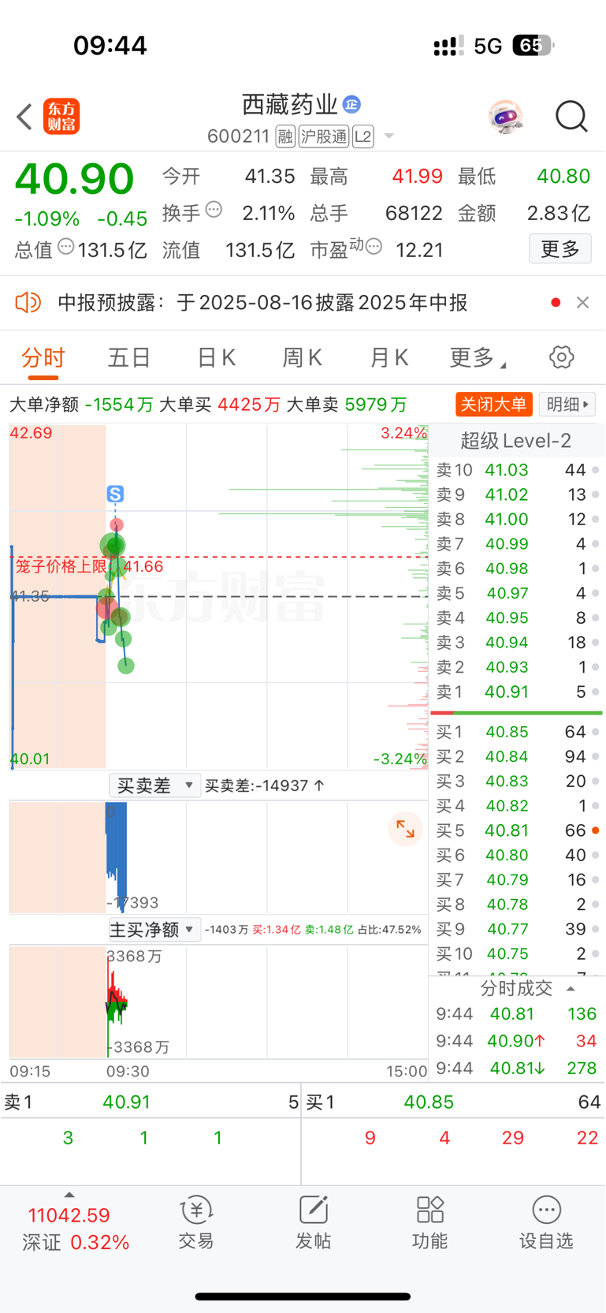606x1313 pixels.
Task: Select the 卖10 41.03 order row
Action: pyautogui.click(x=517, y=470)
